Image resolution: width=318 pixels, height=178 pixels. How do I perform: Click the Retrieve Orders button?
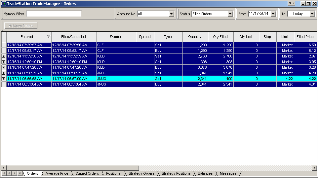[x=21, y=26]
